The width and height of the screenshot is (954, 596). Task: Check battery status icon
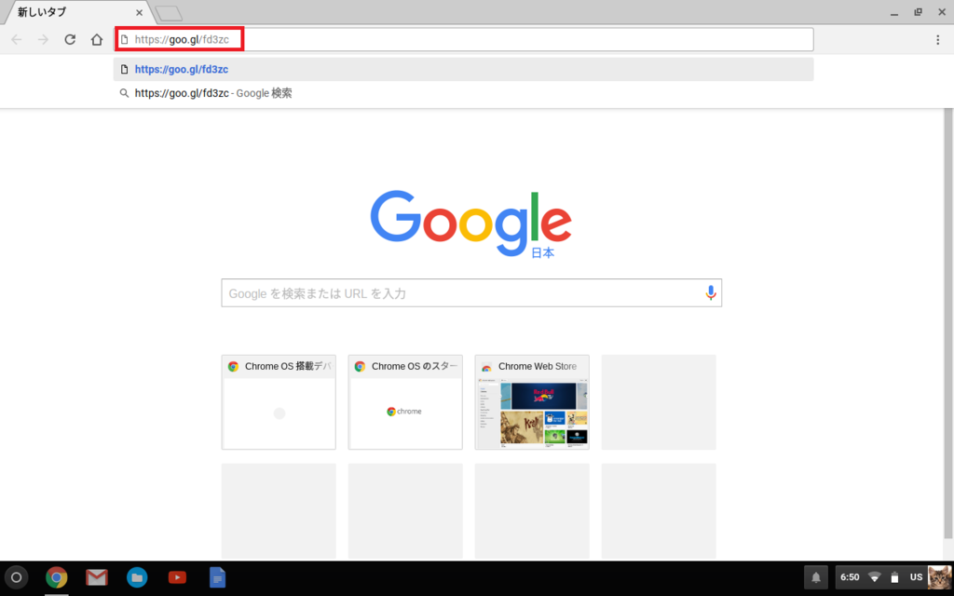pyautogui.click(x=894, y=577)
